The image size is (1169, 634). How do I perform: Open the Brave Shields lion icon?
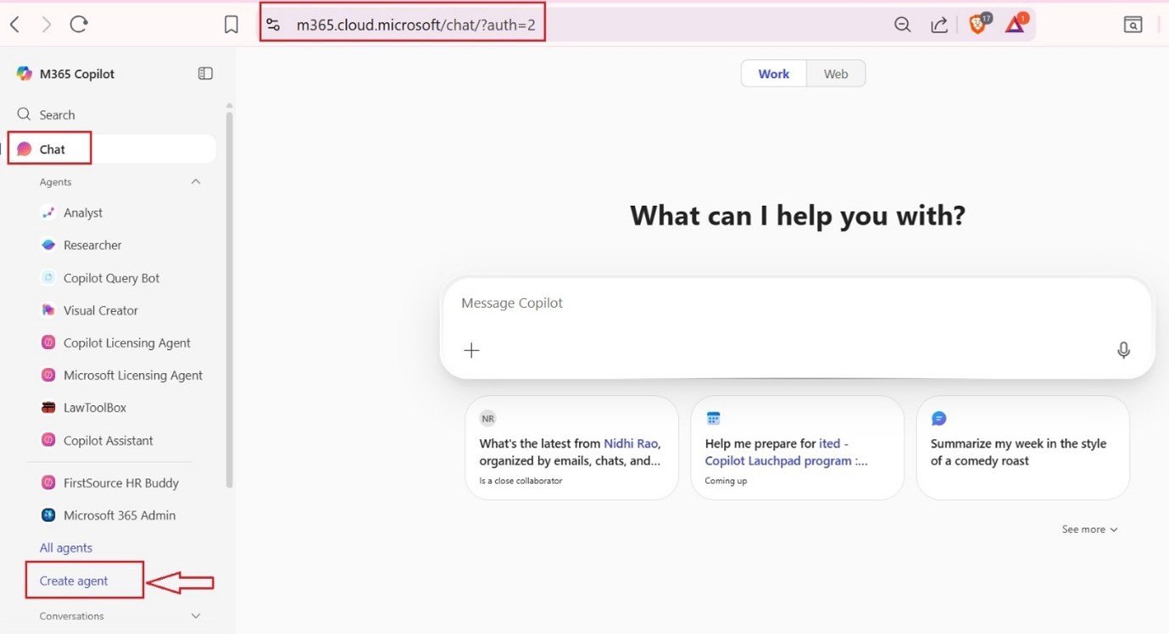point(978,24)
